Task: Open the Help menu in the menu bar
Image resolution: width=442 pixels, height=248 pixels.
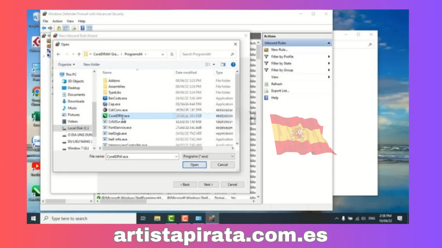Action: [x=81, y=21]
